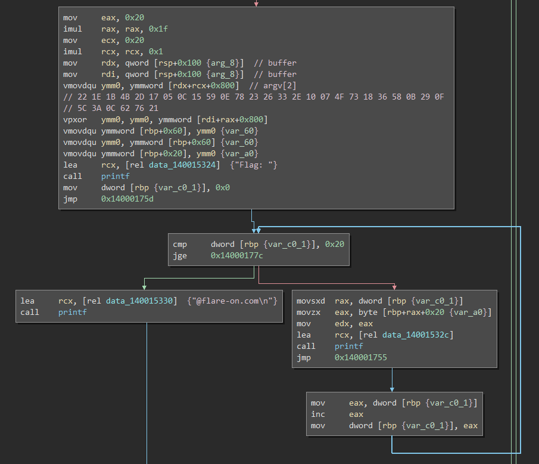Click the printf call after "Flag: " string

click(115, 177)
